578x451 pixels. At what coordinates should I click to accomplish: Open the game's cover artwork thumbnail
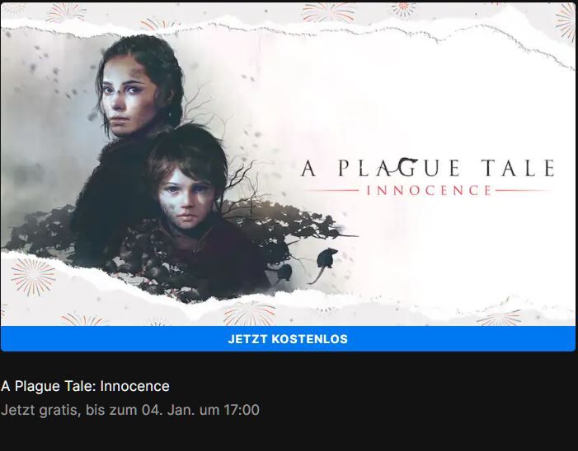(x=288, y=165)
